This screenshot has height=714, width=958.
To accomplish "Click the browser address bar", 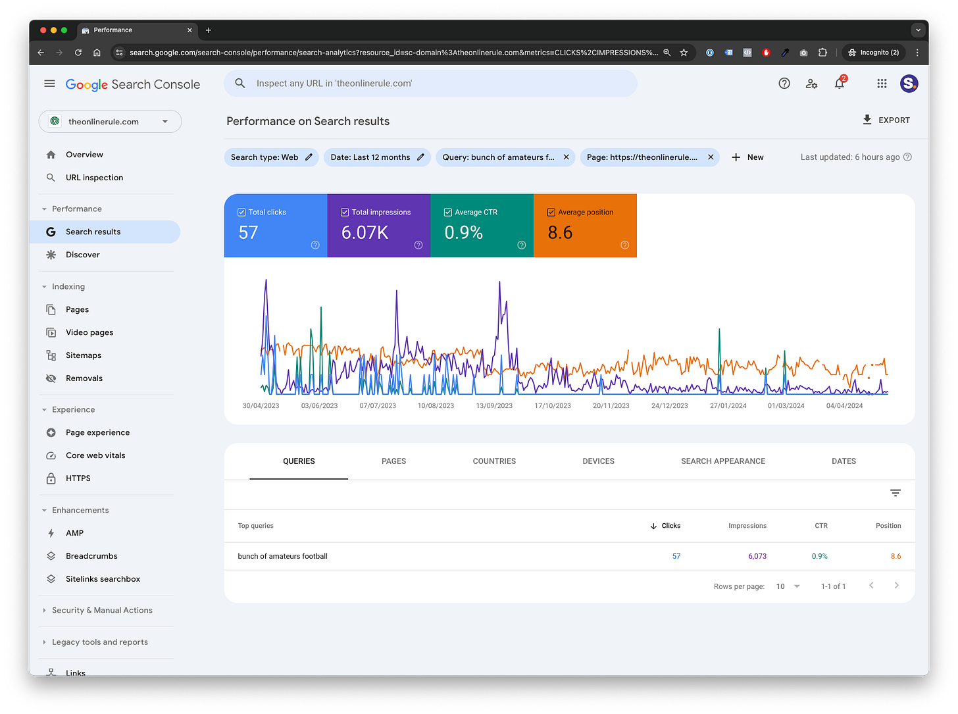I will [393, 53].
